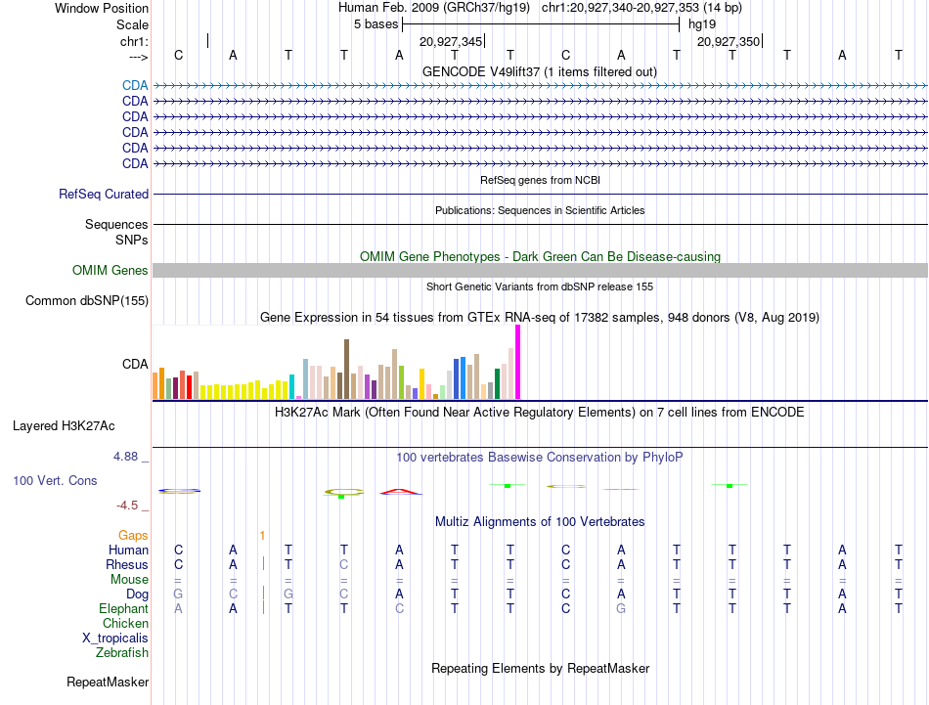Click the -4.5 lower scale value
Viewport: 929px width, 705px height.
pyautogui.click(x=127, y=506)
